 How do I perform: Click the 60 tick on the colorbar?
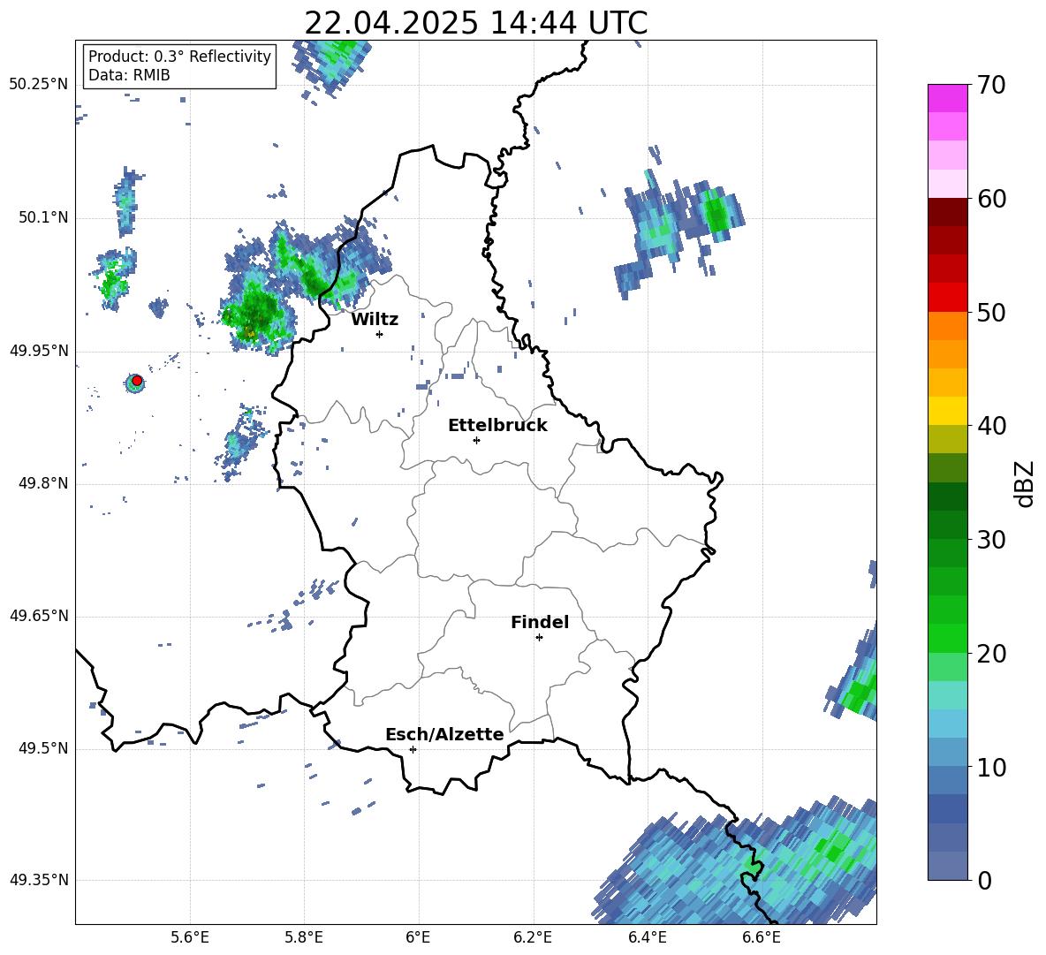(x=991, y=199)
